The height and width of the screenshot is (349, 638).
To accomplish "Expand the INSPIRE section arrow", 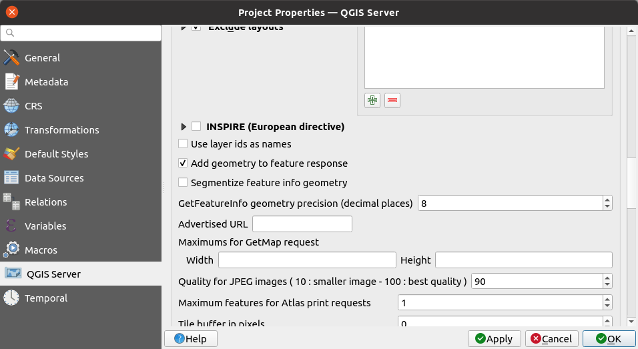I will (x=184, y=127).
